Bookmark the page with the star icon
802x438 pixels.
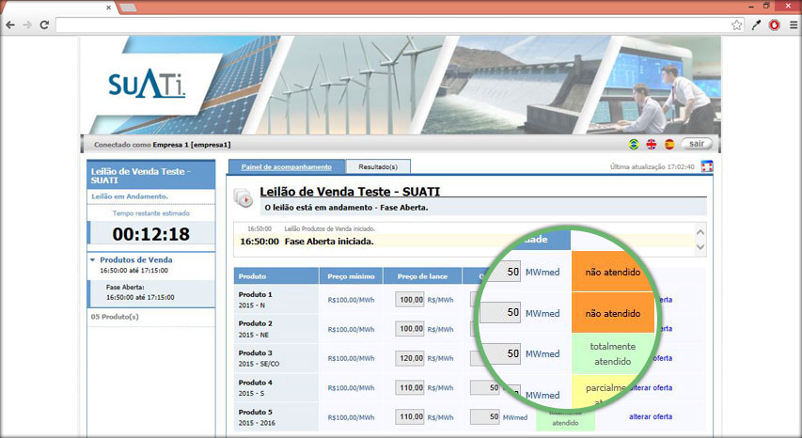pyautogui.click(x=736, y=24)
